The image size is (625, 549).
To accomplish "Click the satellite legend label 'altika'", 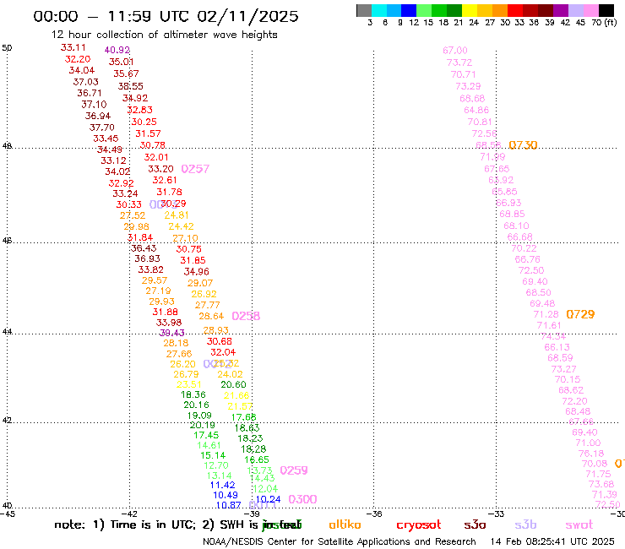I will (x=345, y=525).
